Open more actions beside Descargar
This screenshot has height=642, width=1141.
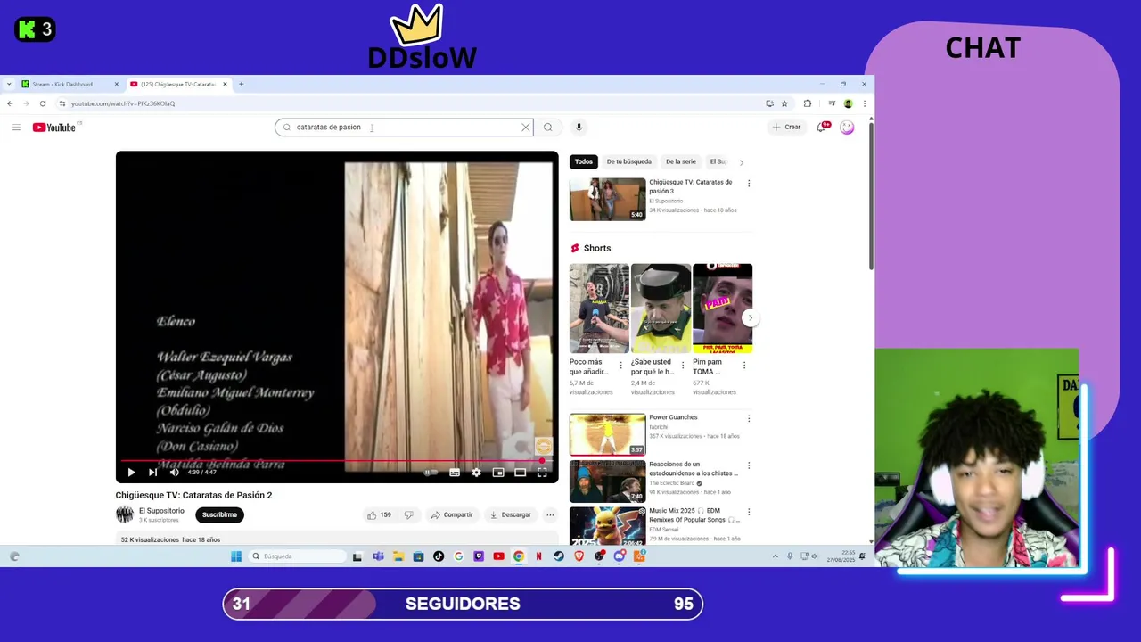point(550,515)
